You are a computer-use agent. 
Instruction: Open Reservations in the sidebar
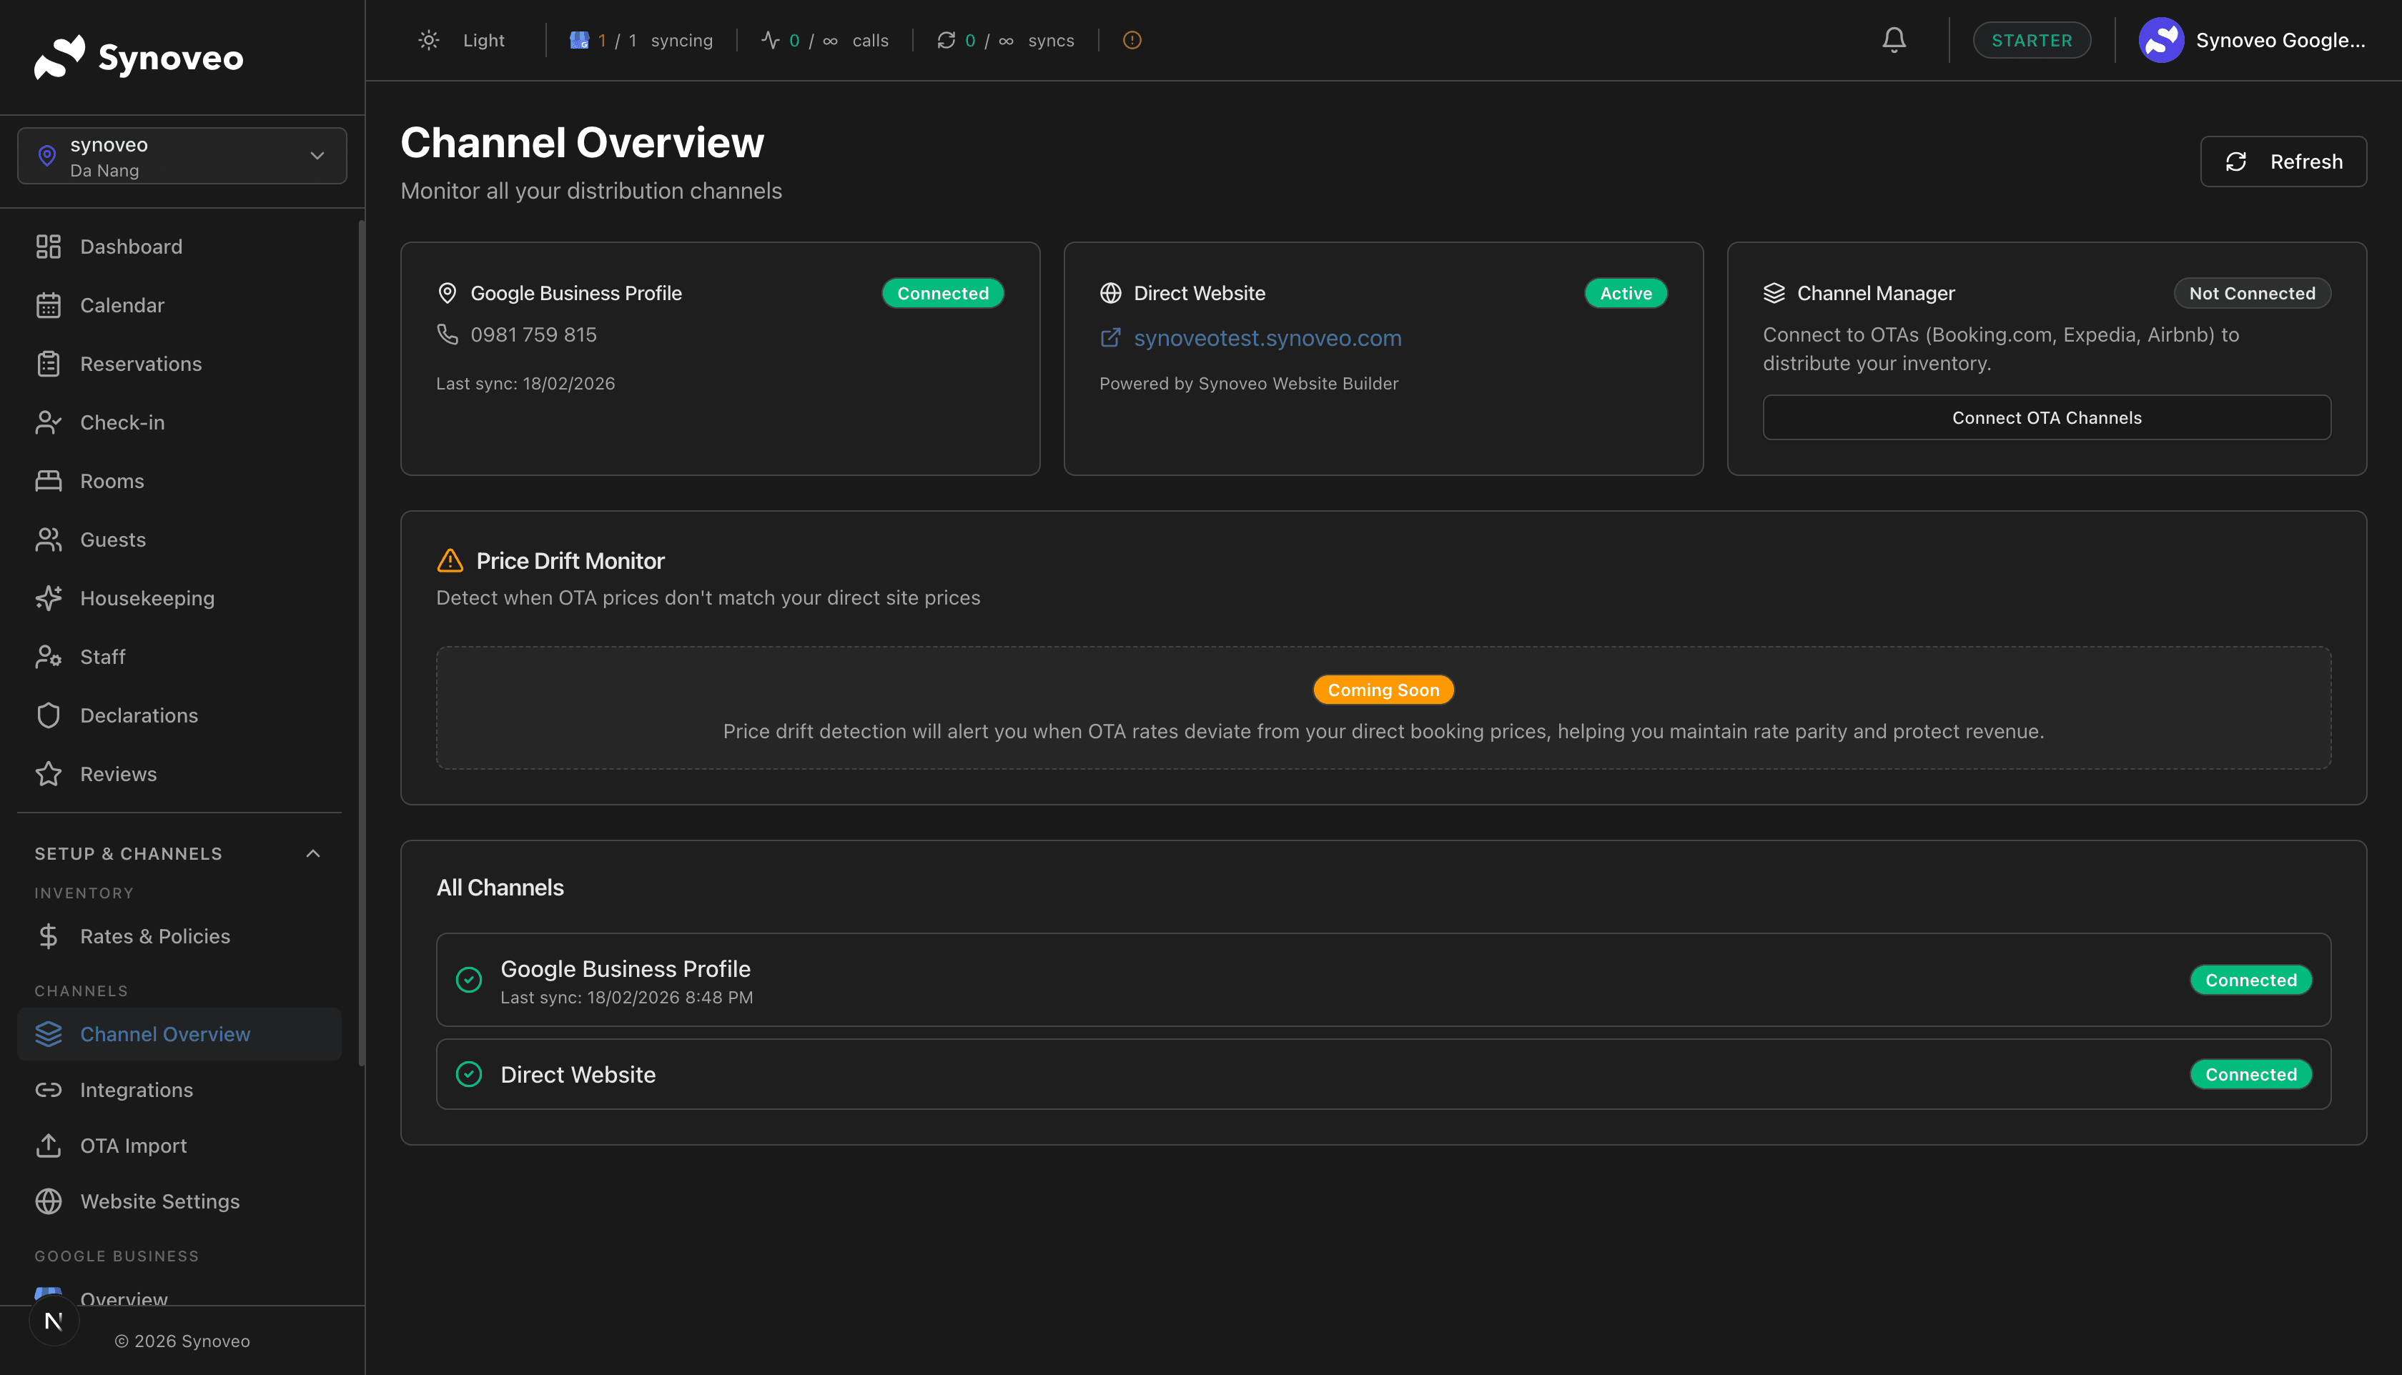[x=141, y=364]
